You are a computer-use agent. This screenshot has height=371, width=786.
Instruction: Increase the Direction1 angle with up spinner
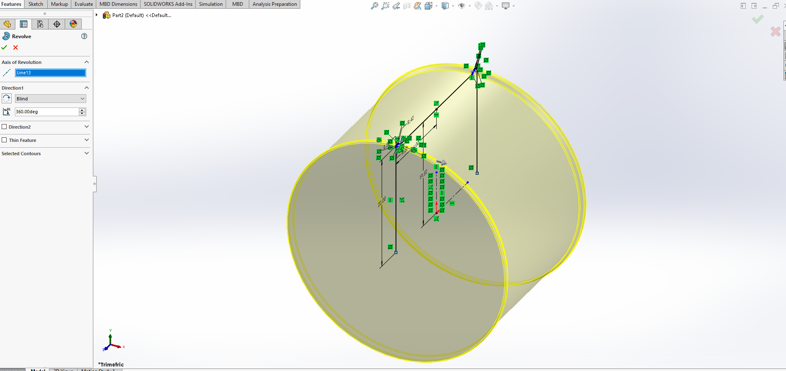coord(82,110)
